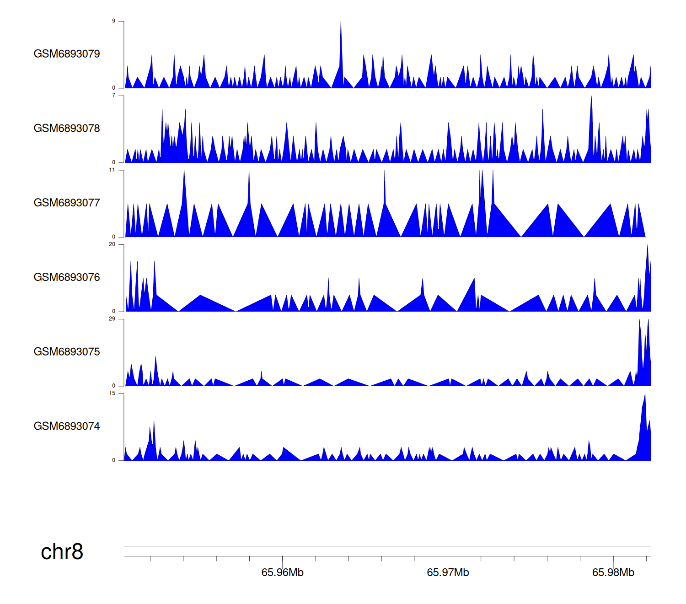Select the GSM6893074 track name

[67, 426]
